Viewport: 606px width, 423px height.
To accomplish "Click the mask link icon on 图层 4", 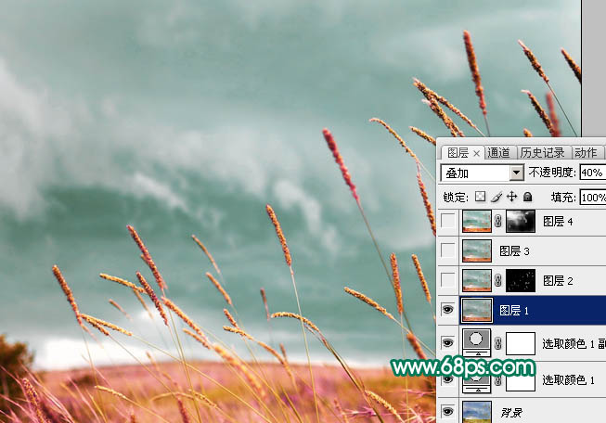I will click(498, 222).
